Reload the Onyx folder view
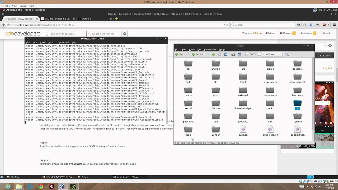Image resolution: width=338 pixels, height=190 pixels. pos(225,54)
